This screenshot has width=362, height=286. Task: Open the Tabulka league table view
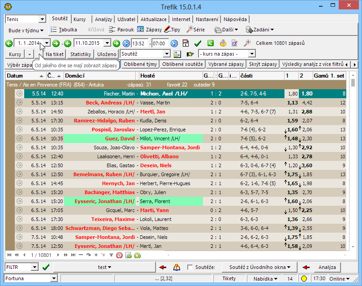pyautogui.click(x=63, y=30)
